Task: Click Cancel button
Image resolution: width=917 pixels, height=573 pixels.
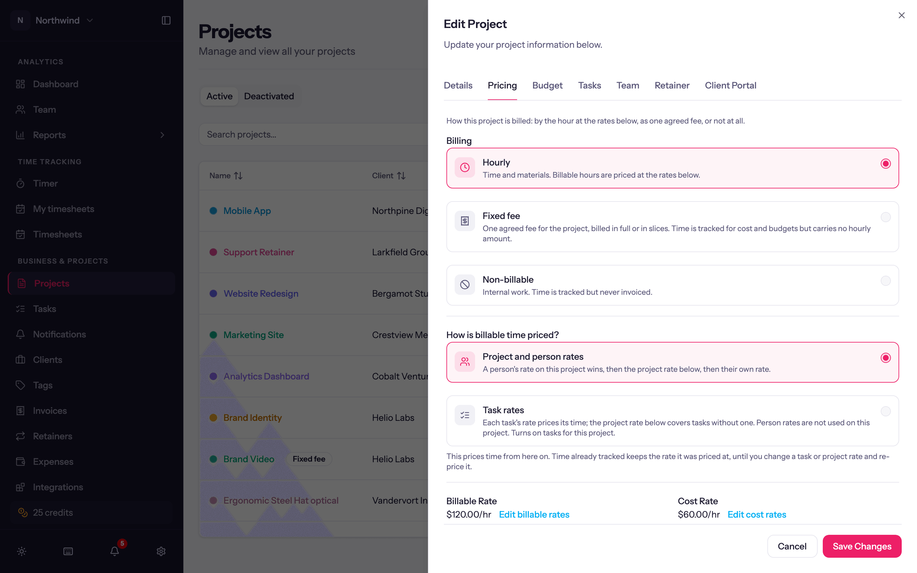Action: [792, 546]
